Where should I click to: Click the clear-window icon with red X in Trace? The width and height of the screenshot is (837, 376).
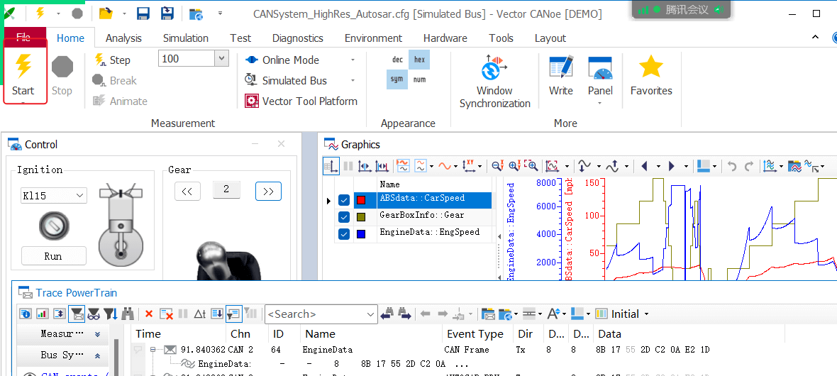(167, 314)
